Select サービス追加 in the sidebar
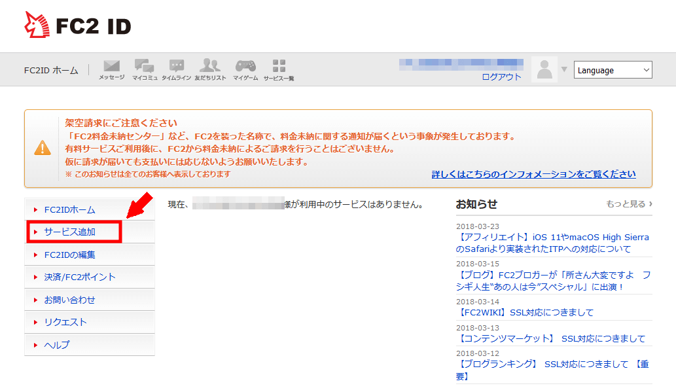676x392 pixels. tap(70, 232)
